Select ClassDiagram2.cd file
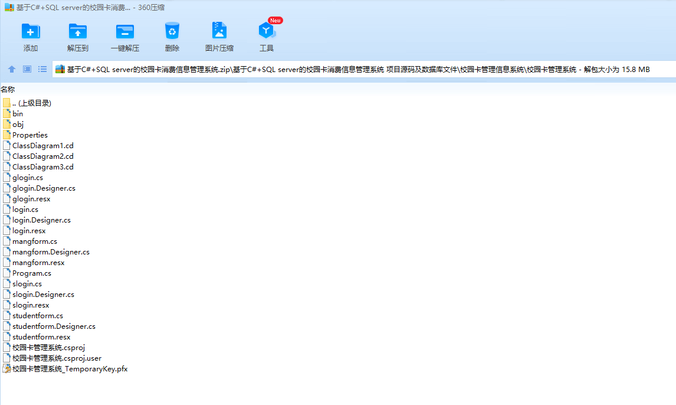 pyautogui.click(x=38, y=156)
